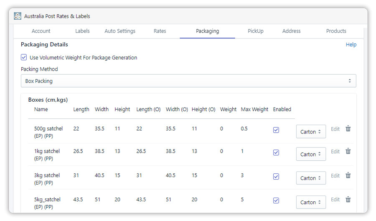The image size is (376, 221).
Task: Click the Max Weight column header
Action: click(254, 109)
